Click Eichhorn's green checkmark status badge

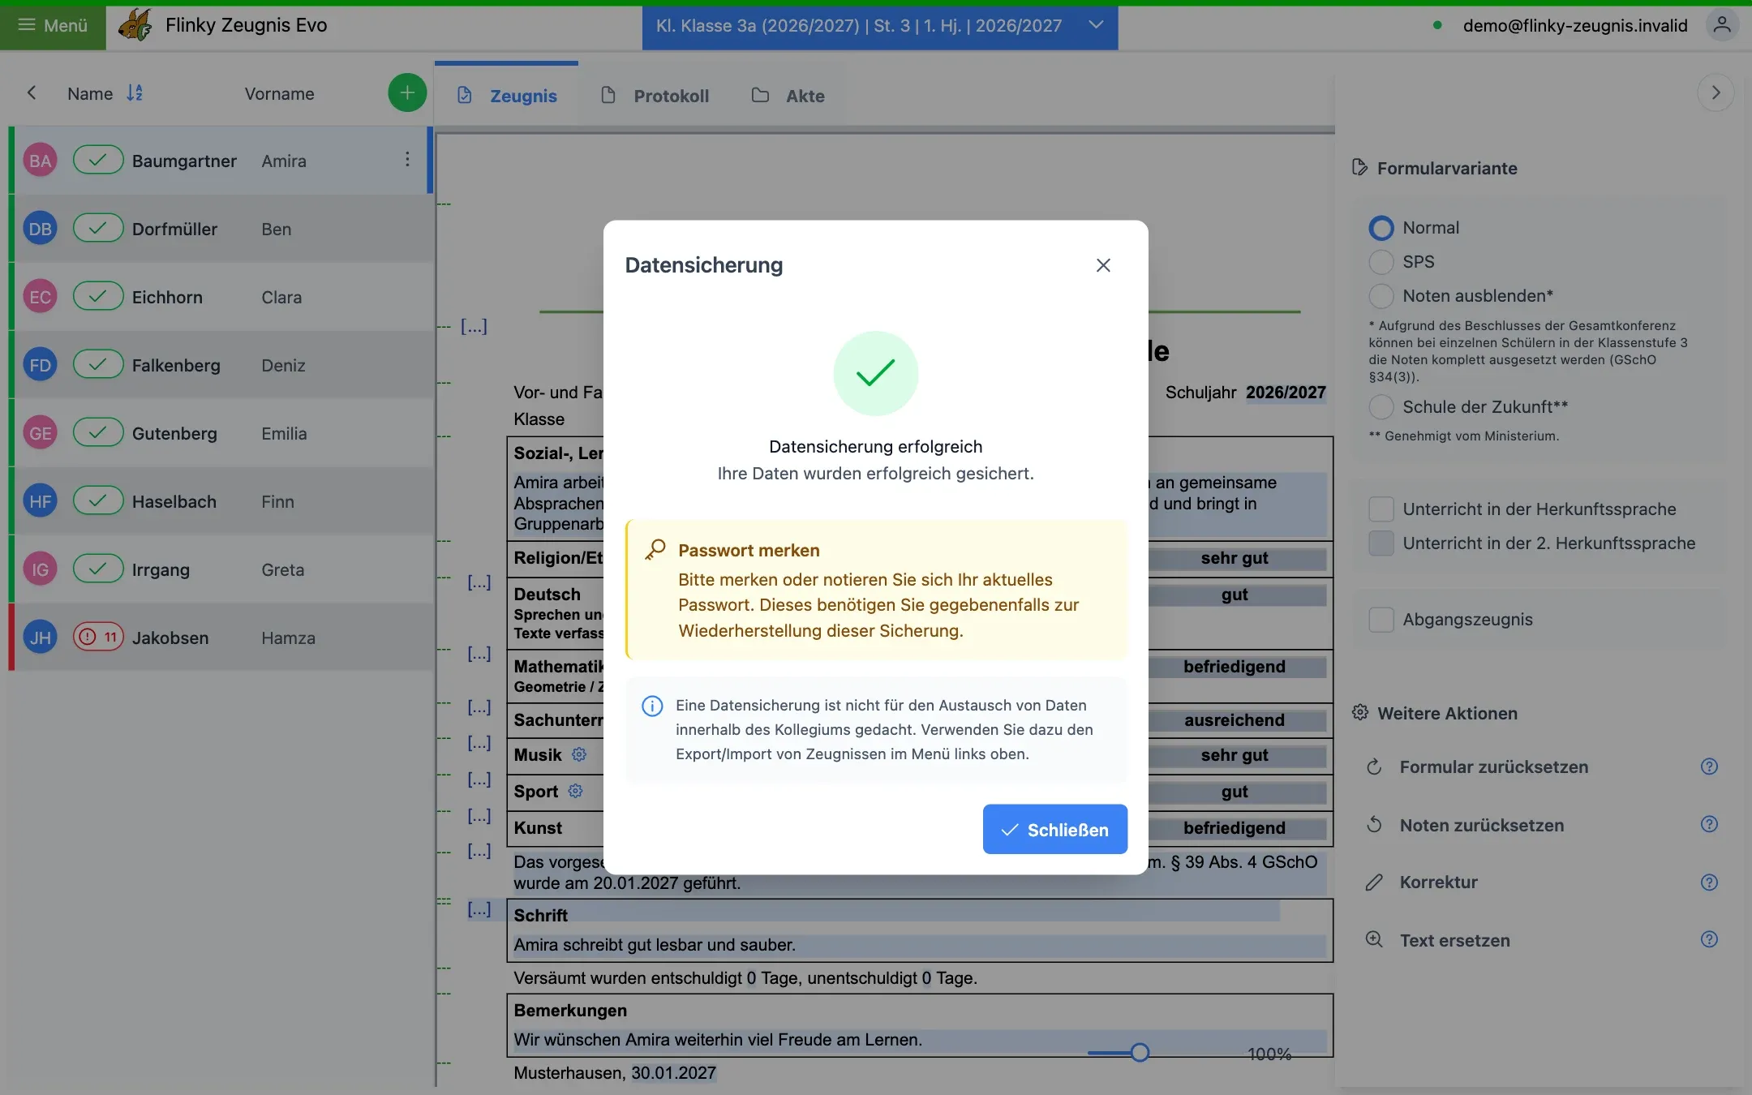[98, 296]
